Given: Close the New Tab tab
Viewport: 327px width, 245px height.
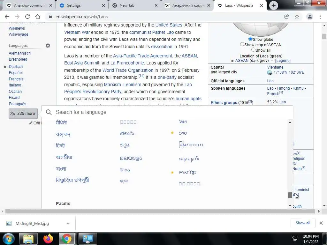Looking at the screenshot, I should (156, 5).
